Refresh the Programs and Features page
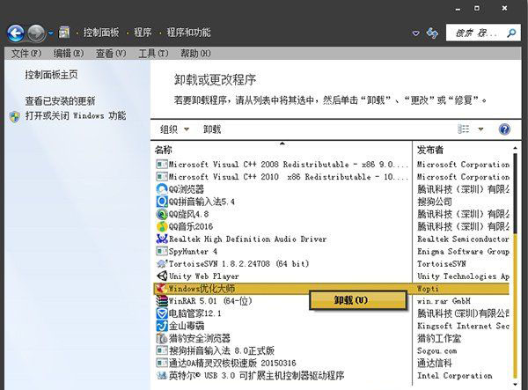This screenshot has width=528, height=390. [432, 33]
